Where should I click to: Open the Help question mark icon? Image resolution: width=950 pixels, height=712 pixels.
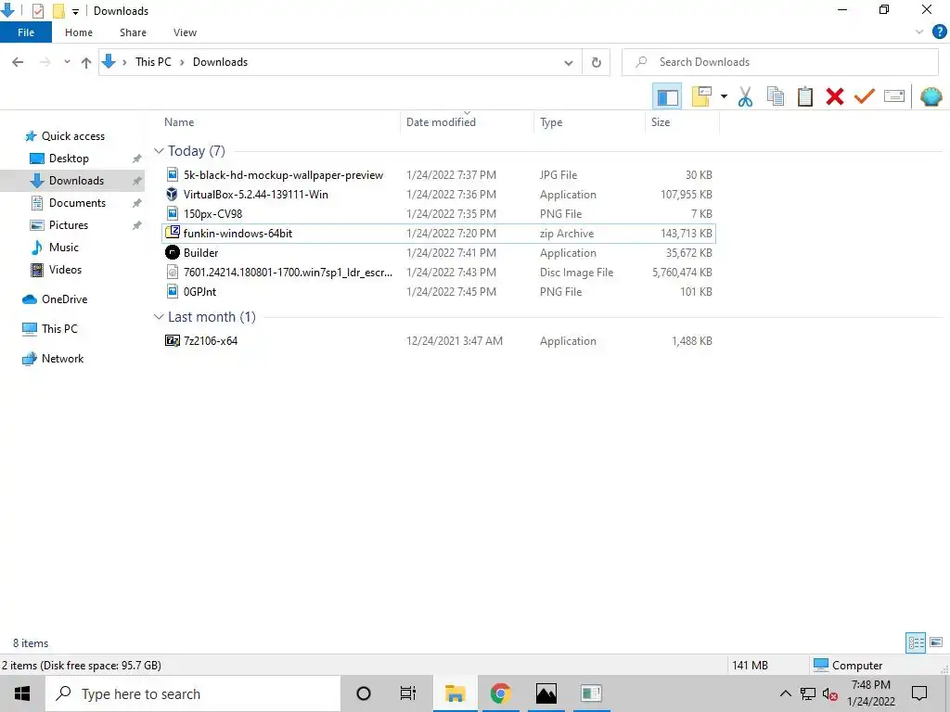click(x=939, y=32)
